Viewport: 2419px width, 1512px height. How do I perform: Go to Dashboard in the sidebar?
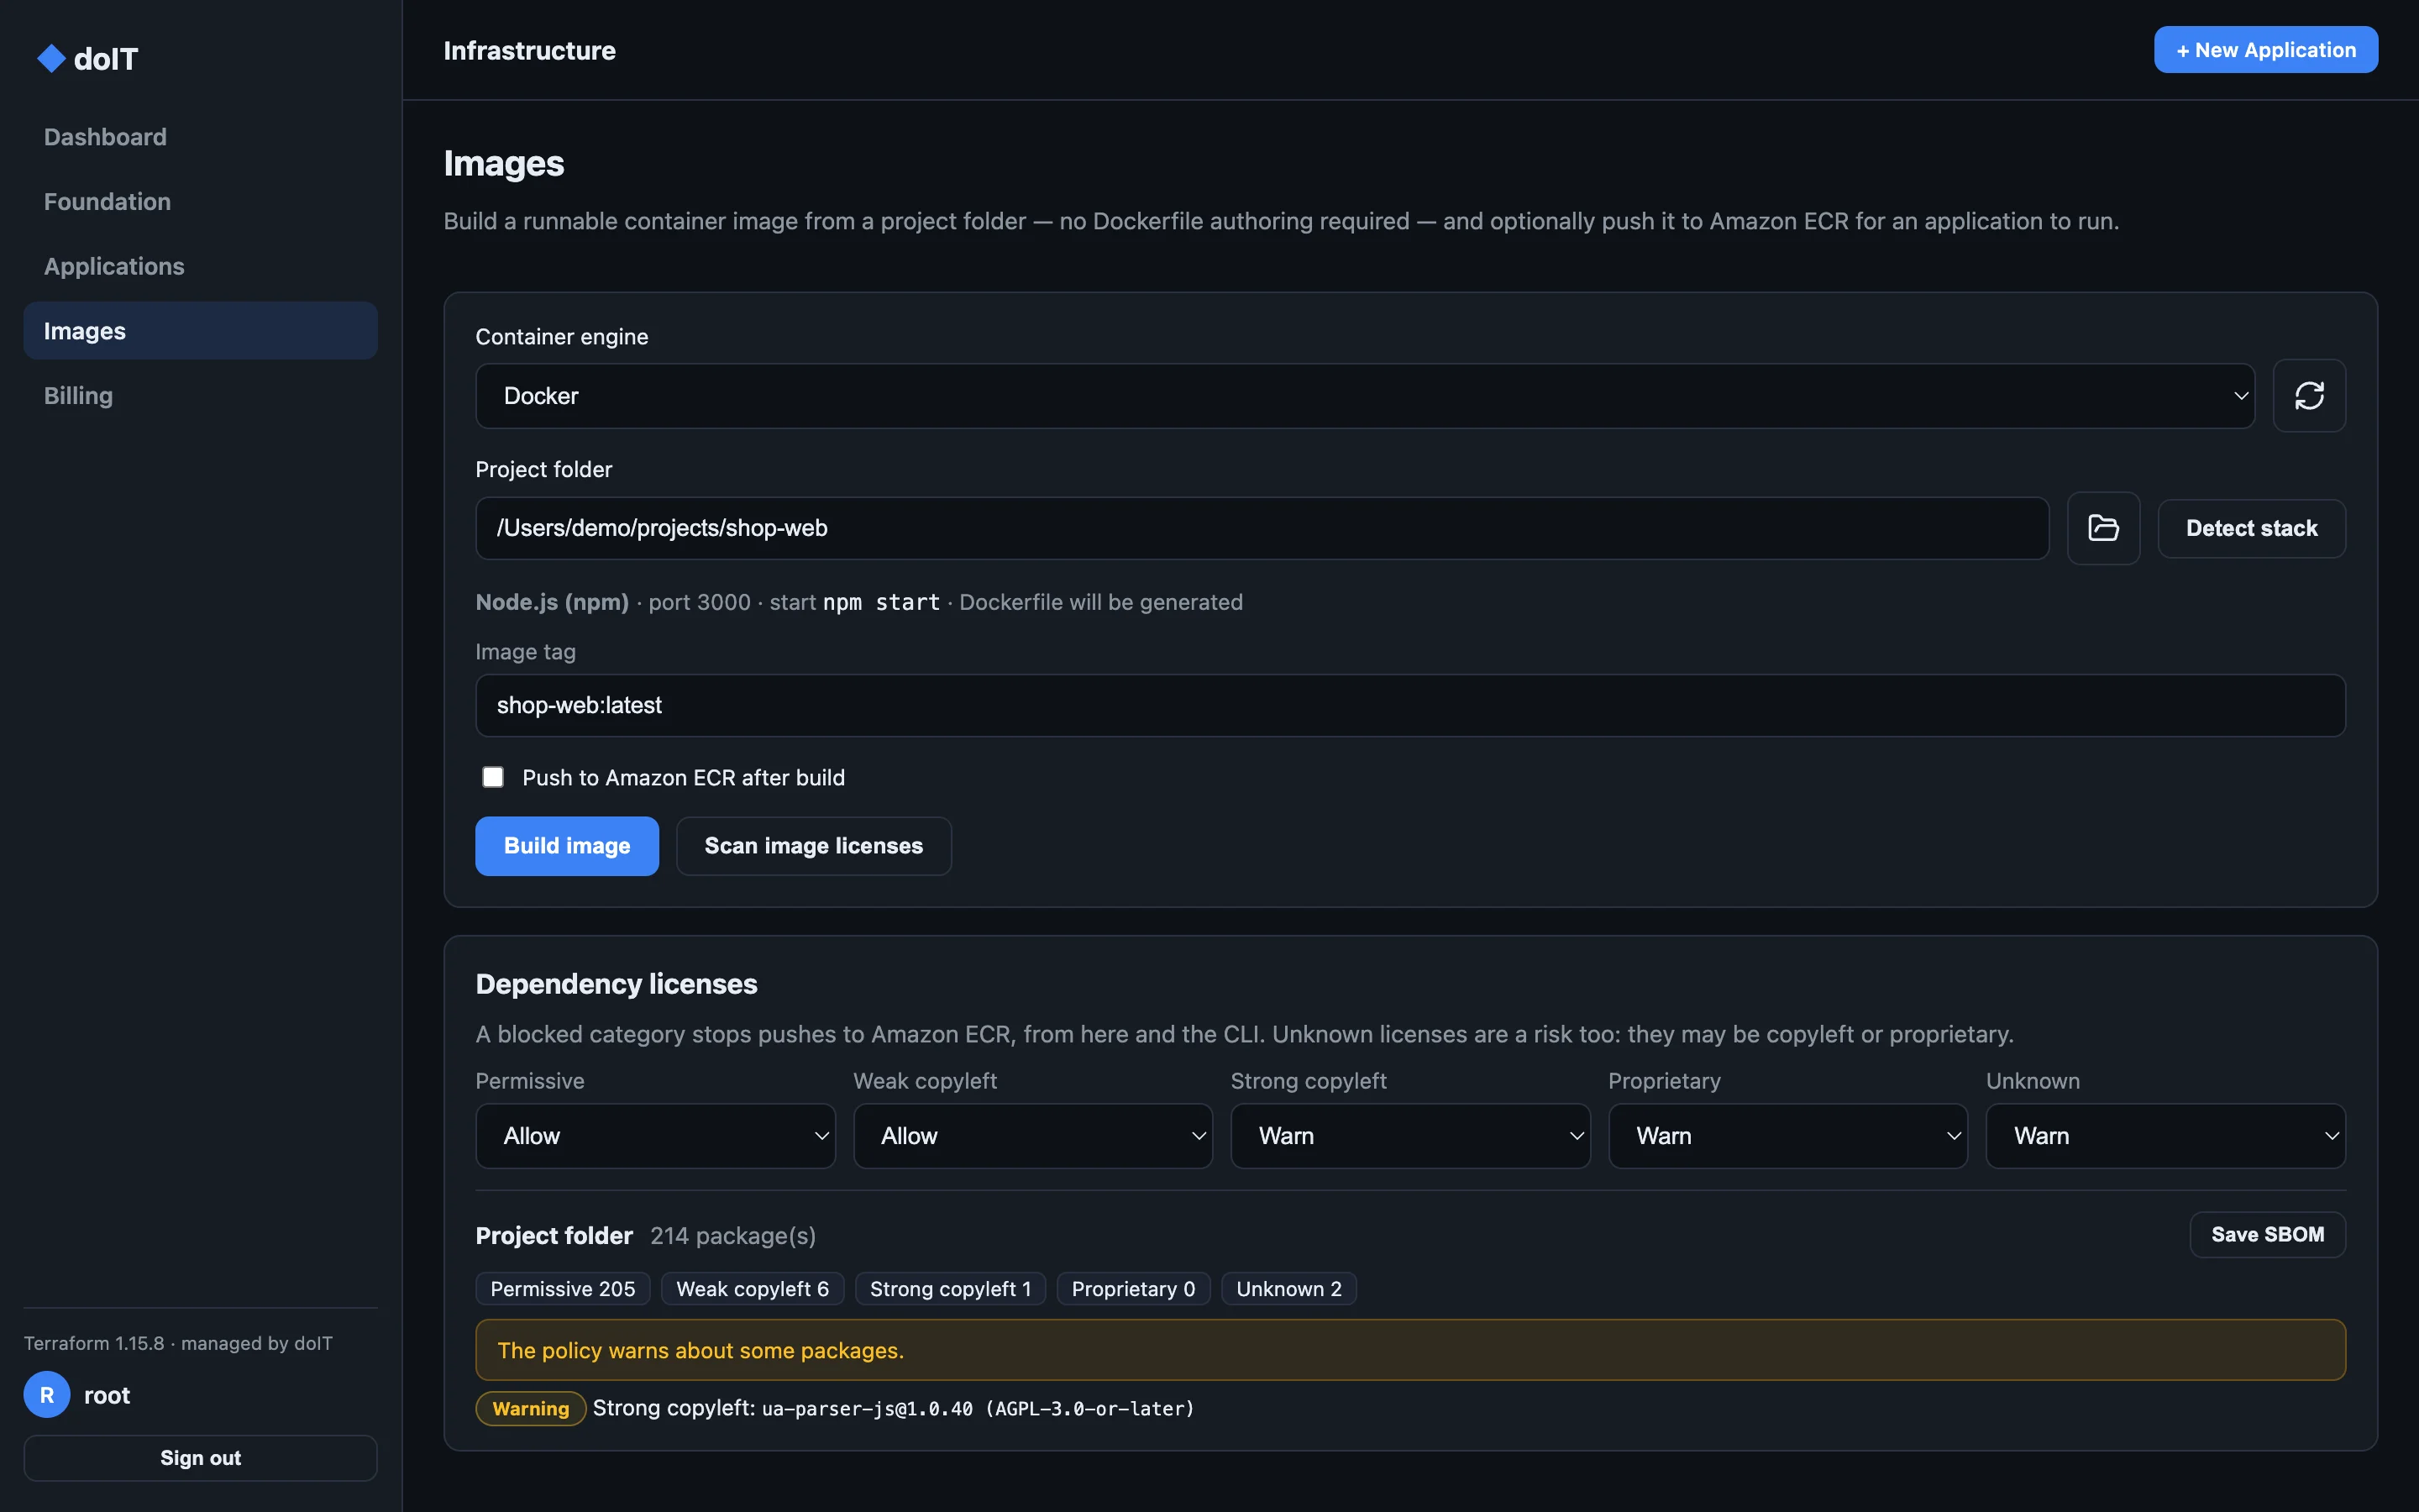pos(201,137)
